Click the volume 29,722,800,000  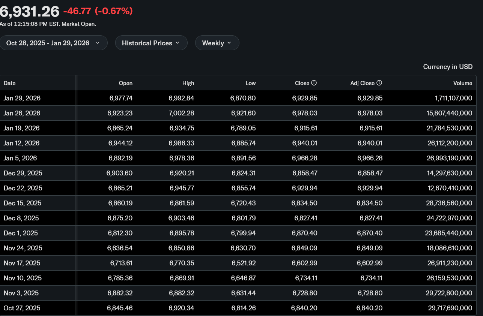[450, 293]
